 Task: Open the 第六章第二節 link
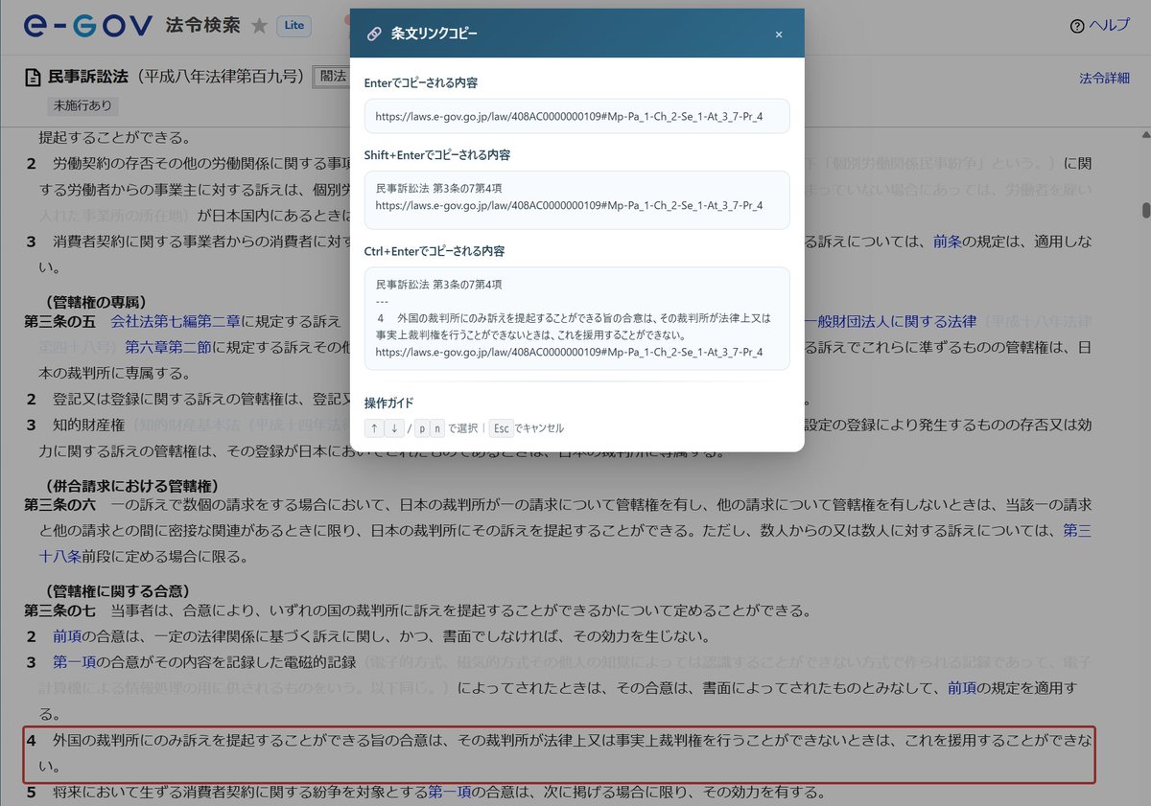(x=170, y=346)
